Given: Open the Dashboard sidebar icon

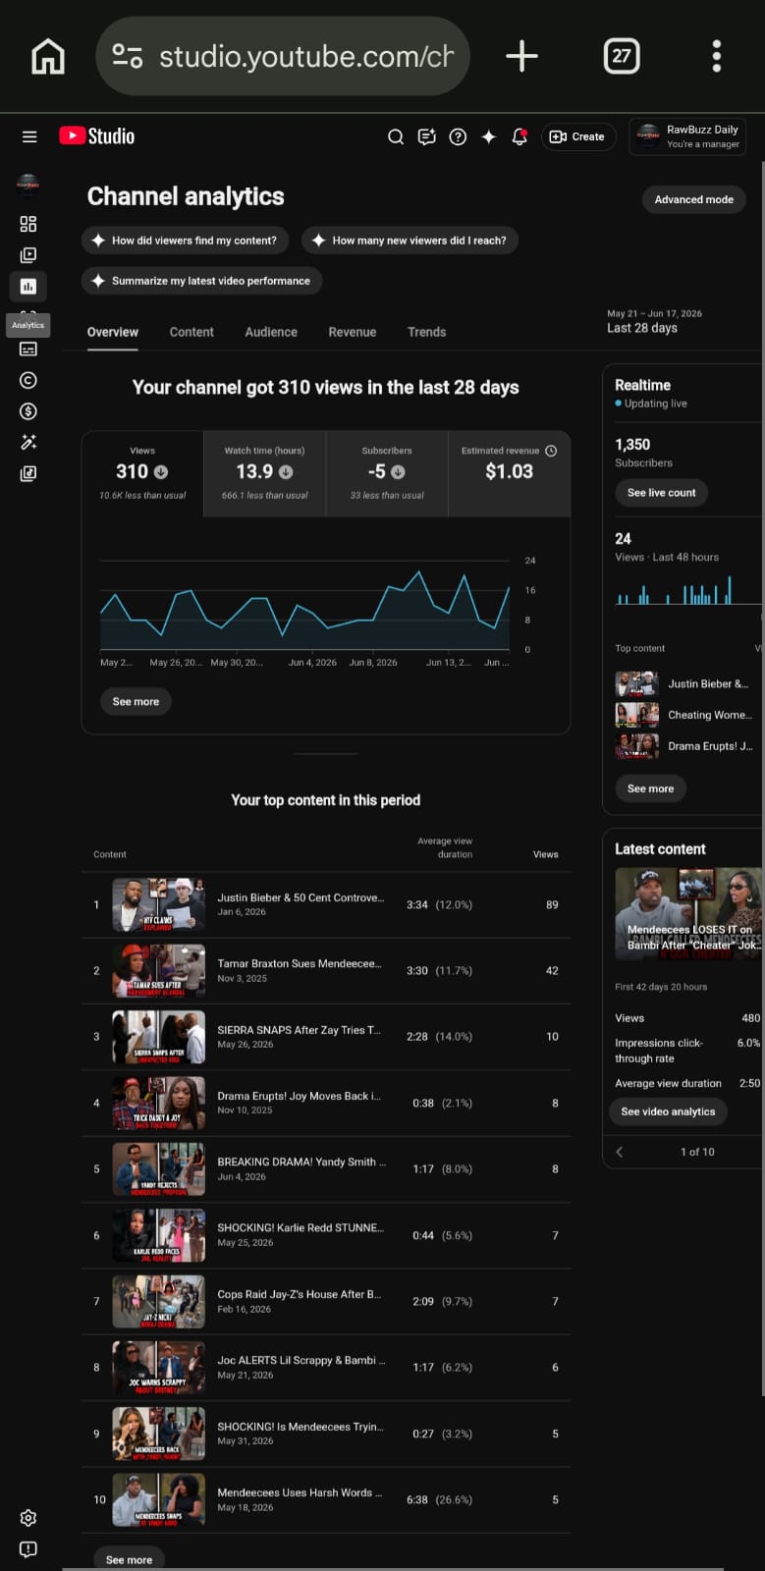Looking at the screenshot, I should [x=28, y=224].
